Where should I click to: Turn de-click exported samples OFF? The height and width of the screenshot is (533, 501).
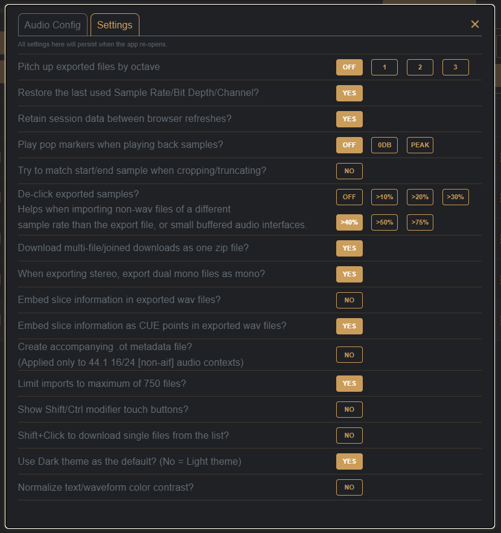(x=349, y=197)
